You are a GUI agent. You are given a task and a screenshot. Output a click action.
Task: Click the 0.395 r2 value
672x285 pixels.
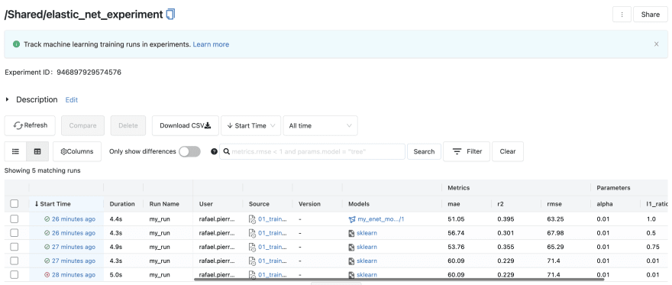pos(506,219)
